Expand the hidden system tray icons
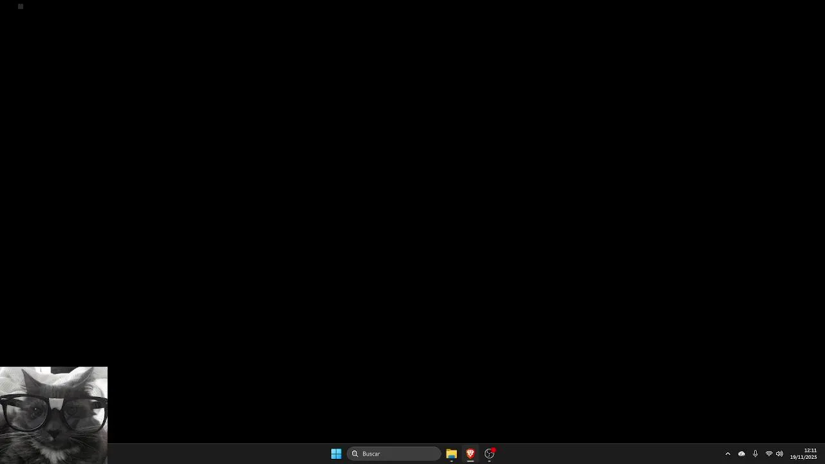Image resolution: width=825 pixels, height=464 pixels. [x=728, y=454]
